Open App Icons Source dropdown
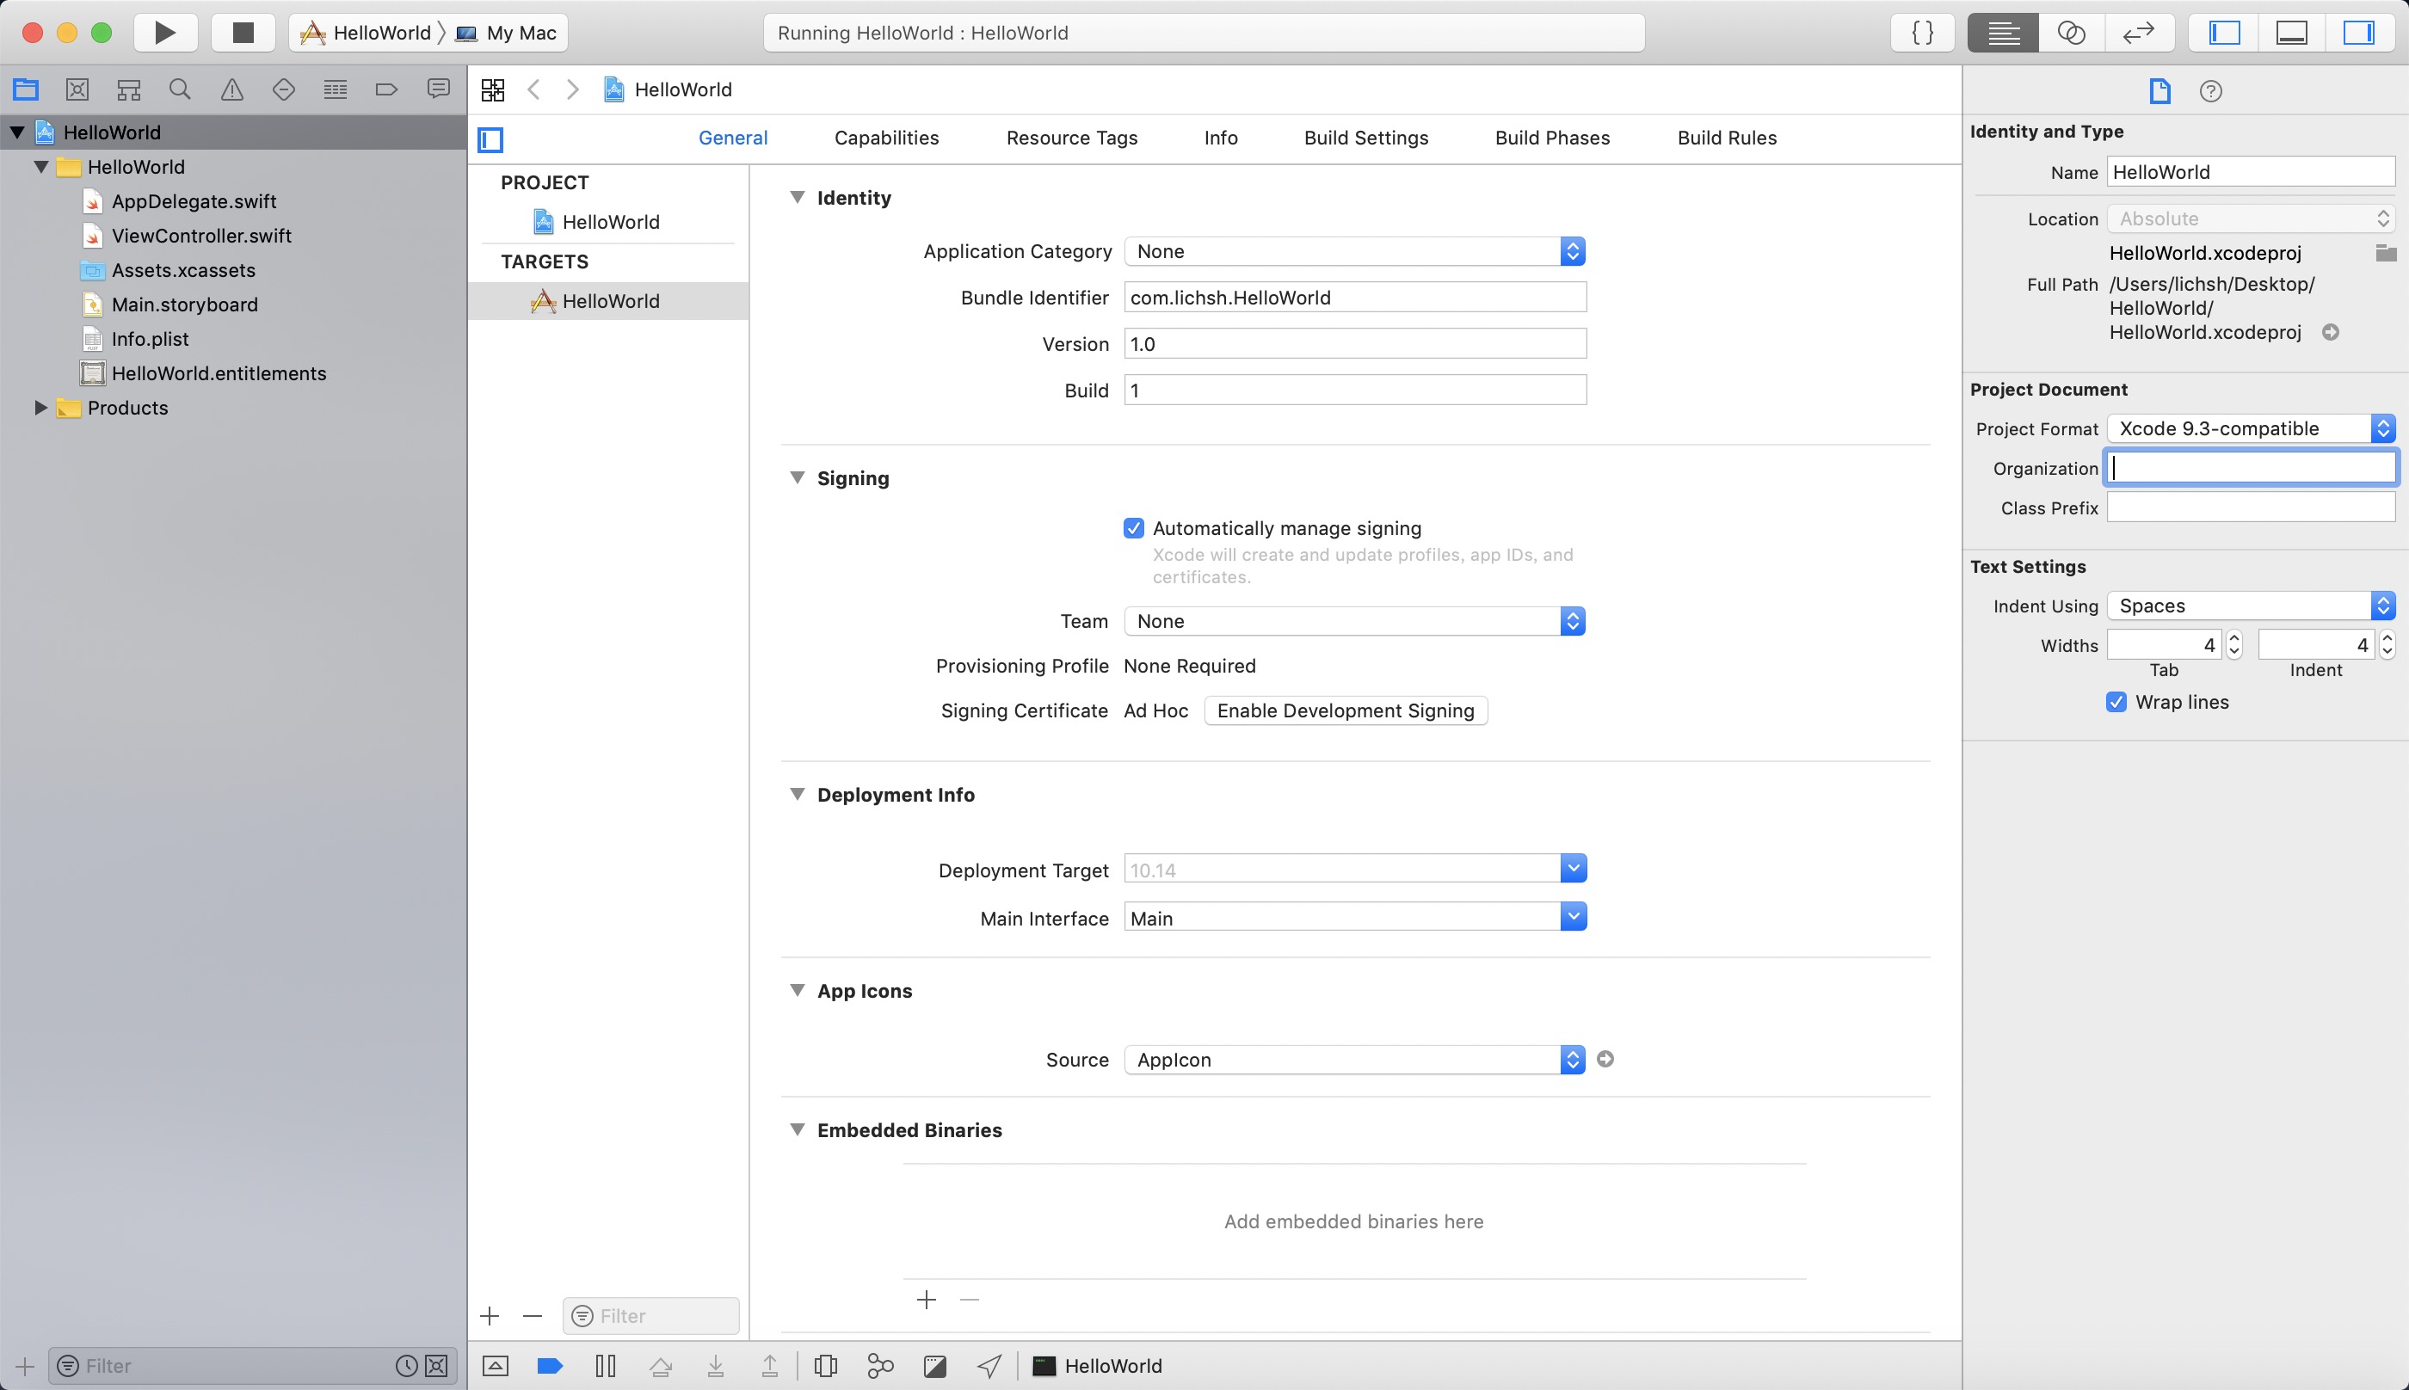 [x=1355, y=1060]
